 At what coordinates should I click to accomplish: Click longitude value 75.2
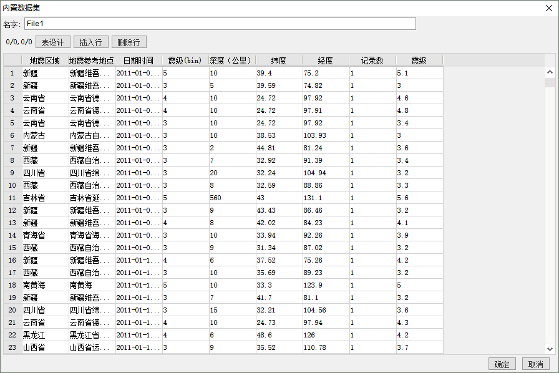326,73
